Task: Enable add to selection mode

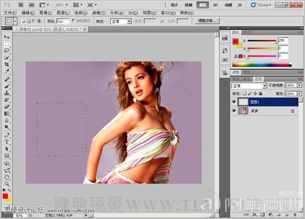Action: (x=28, y=21)
